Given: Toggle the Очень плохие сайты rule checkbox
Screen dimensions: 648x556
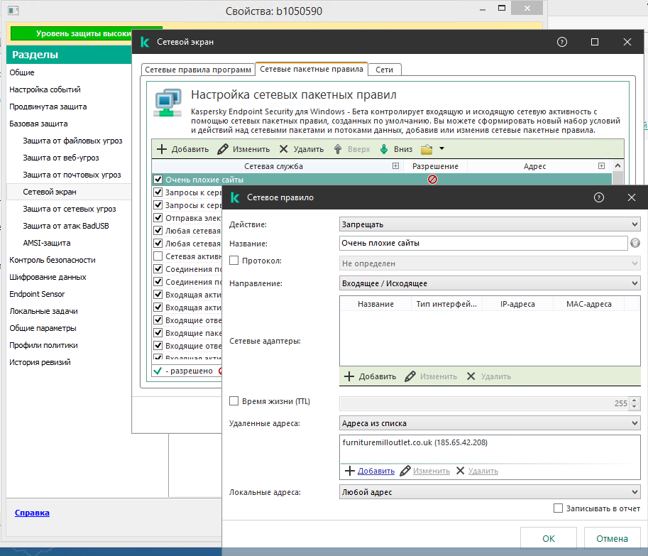Looking at the screenshot, I should [x=158, y=180].
